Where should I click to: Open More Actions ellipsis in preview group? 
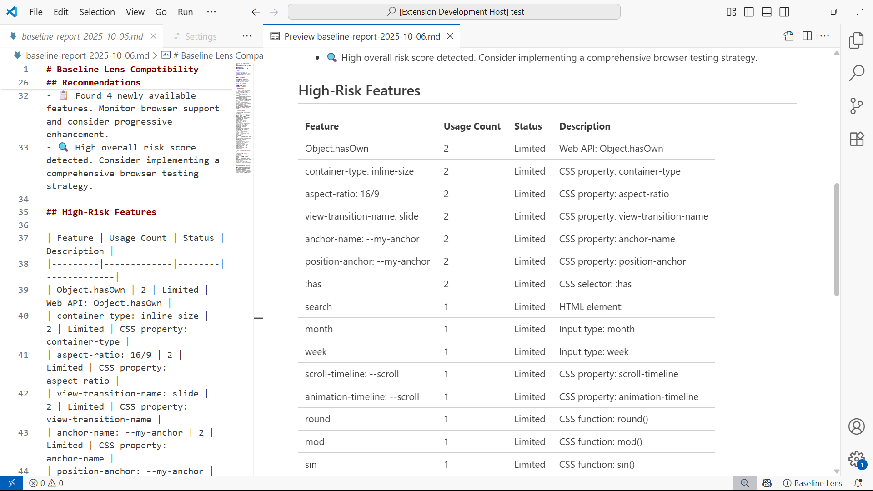[x=825, y=36]
